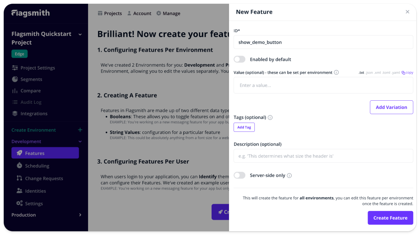Click the Description text field
This screenshot has width=420, height=235.
click(323, 156)
